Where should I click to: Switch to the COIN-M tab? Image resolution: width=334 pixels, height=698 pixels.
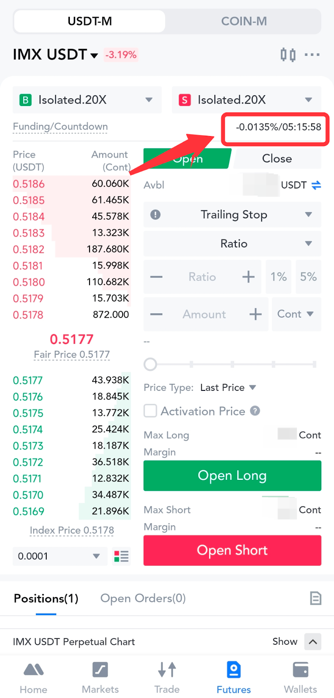[x=244, y=21]
